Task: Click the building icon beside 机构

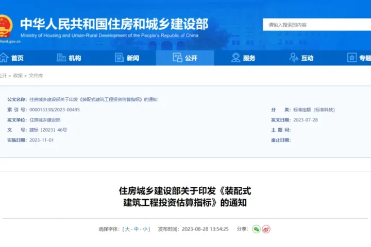Action: [x=61, y=58]
